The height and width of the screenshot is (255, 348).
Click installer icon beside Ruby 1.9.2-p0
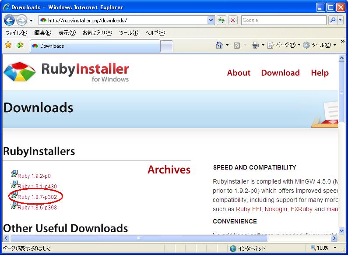click(x=14, y=174)
